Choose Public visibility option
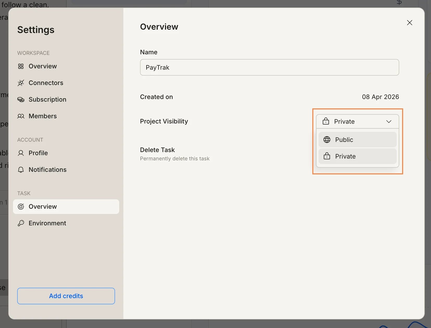 [358, 140]
